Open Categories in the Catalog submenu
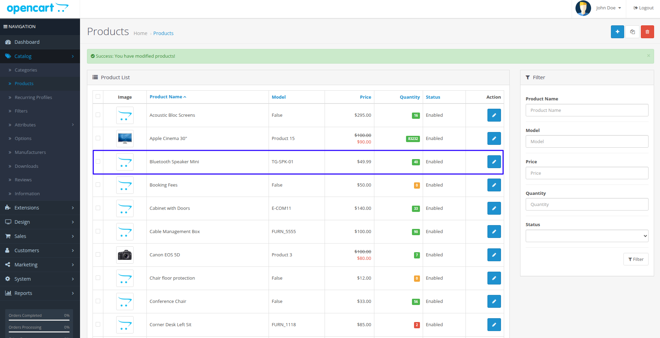This screenshot has width=660, height=338. (26, 70)
